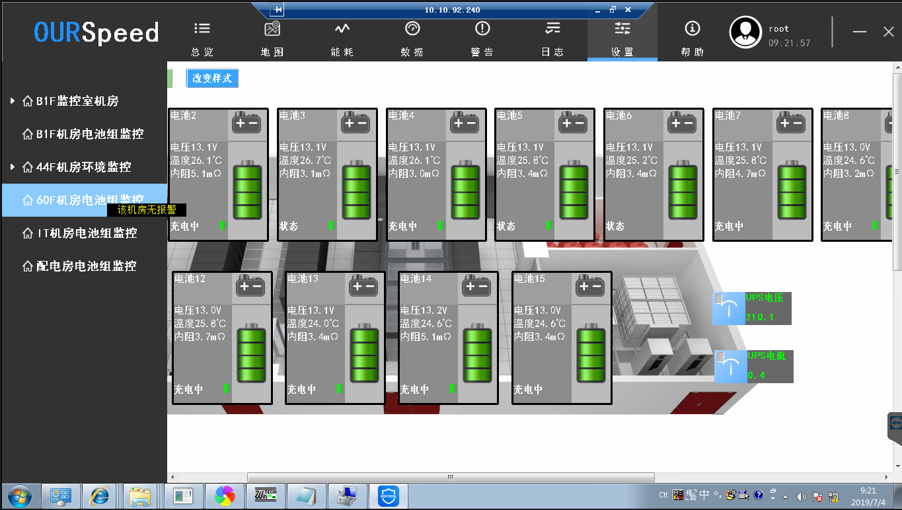Viewport: 902px width, 510px height.
Task: Open the 警告 alarm page
Action: click(x=482, y=28)
